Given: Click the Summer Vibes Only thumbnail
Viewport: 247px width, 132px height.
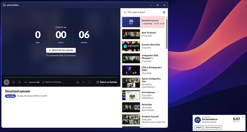Looking at the screenshot, I should tap(131, 46).
